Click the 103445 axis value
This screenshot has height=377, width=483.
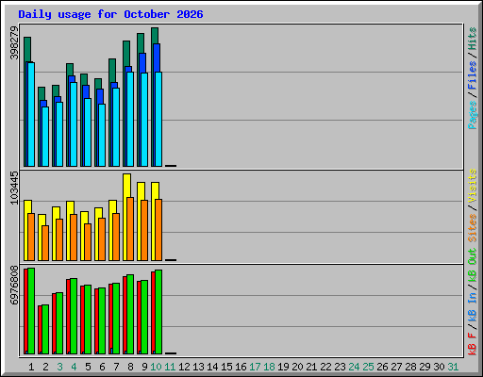(x=14, y=188)
